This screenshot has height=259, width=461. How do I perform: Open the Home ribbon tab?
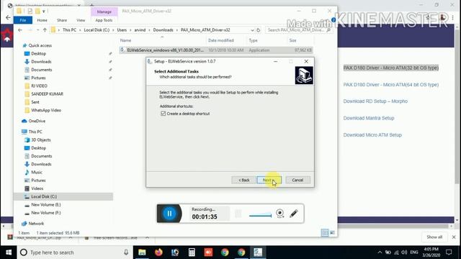(42, 20)
